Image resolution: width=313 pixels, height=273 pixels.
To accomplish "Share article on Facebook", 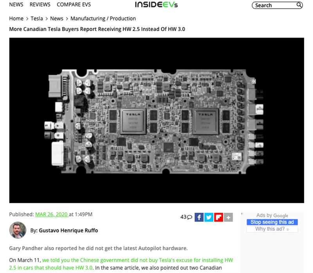I will point(199,217).
